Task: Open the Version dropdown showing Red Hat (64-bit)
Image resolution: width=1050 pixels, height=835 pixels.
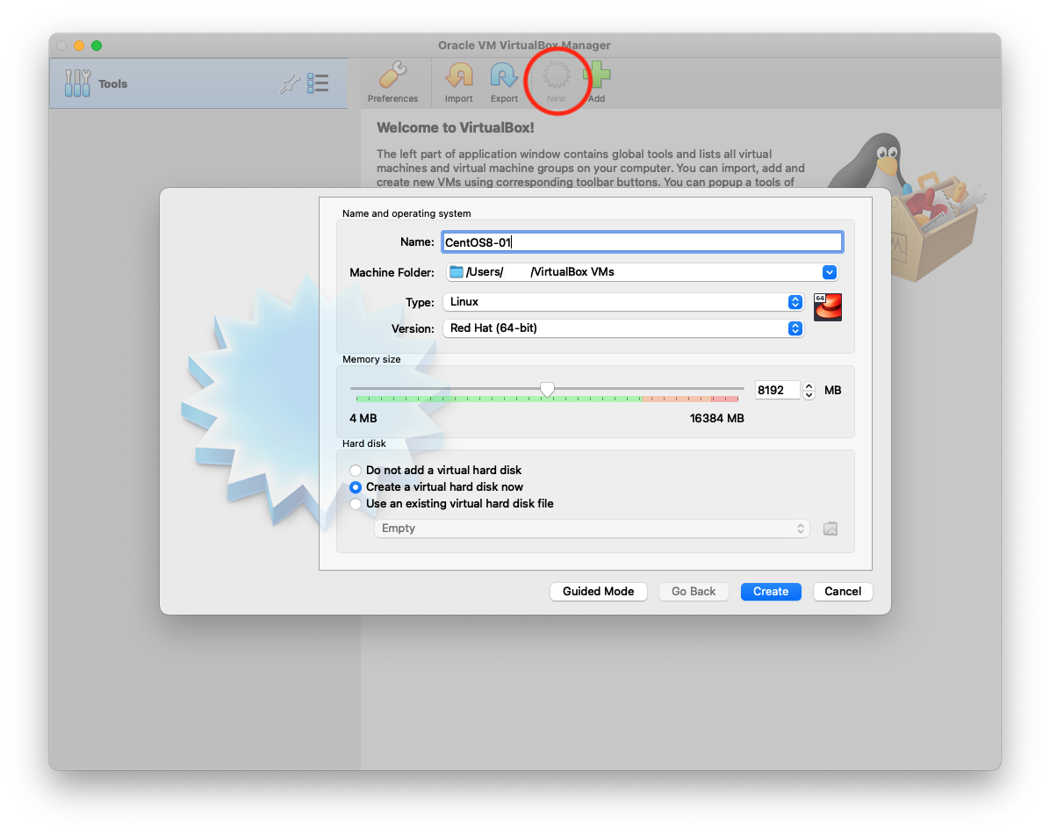Action: (622, 328)
